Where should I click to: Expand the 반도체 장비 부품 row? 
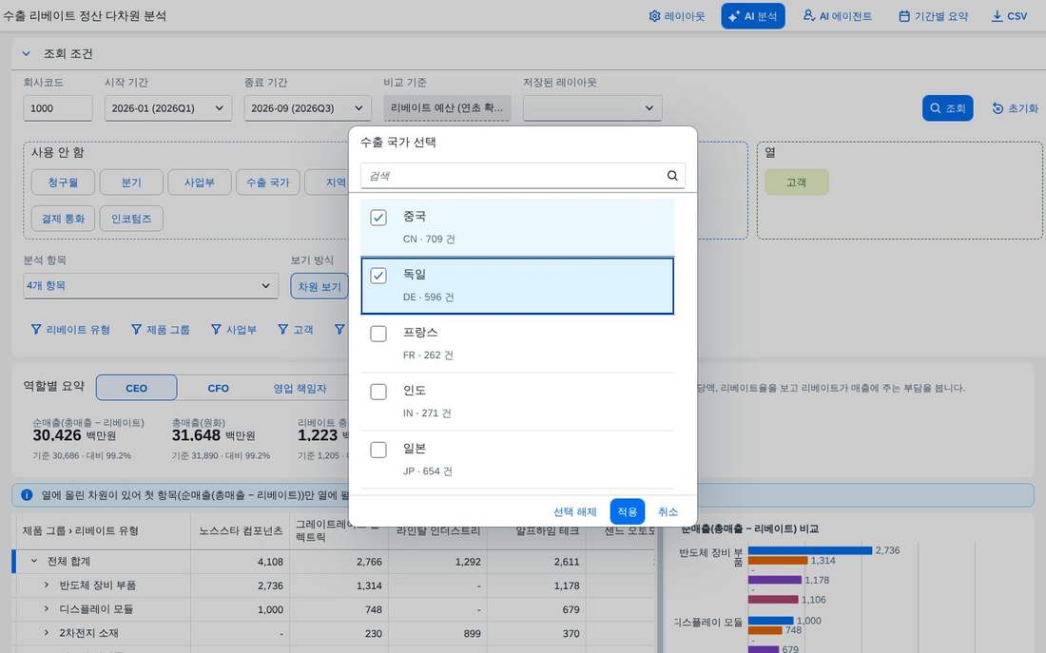pos(46,585)
